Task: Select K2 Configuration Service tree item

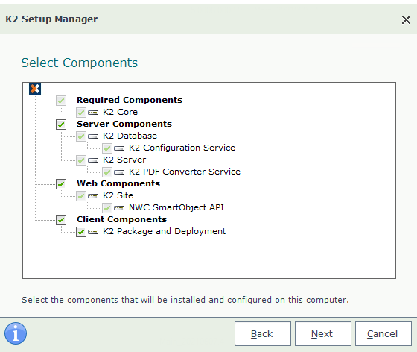Action: [182, 148]
